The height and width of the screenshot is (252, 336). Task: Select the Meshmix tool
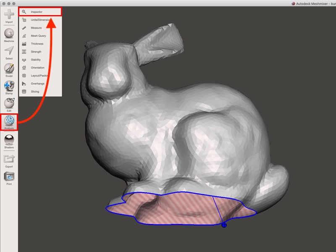coord(8,33)
